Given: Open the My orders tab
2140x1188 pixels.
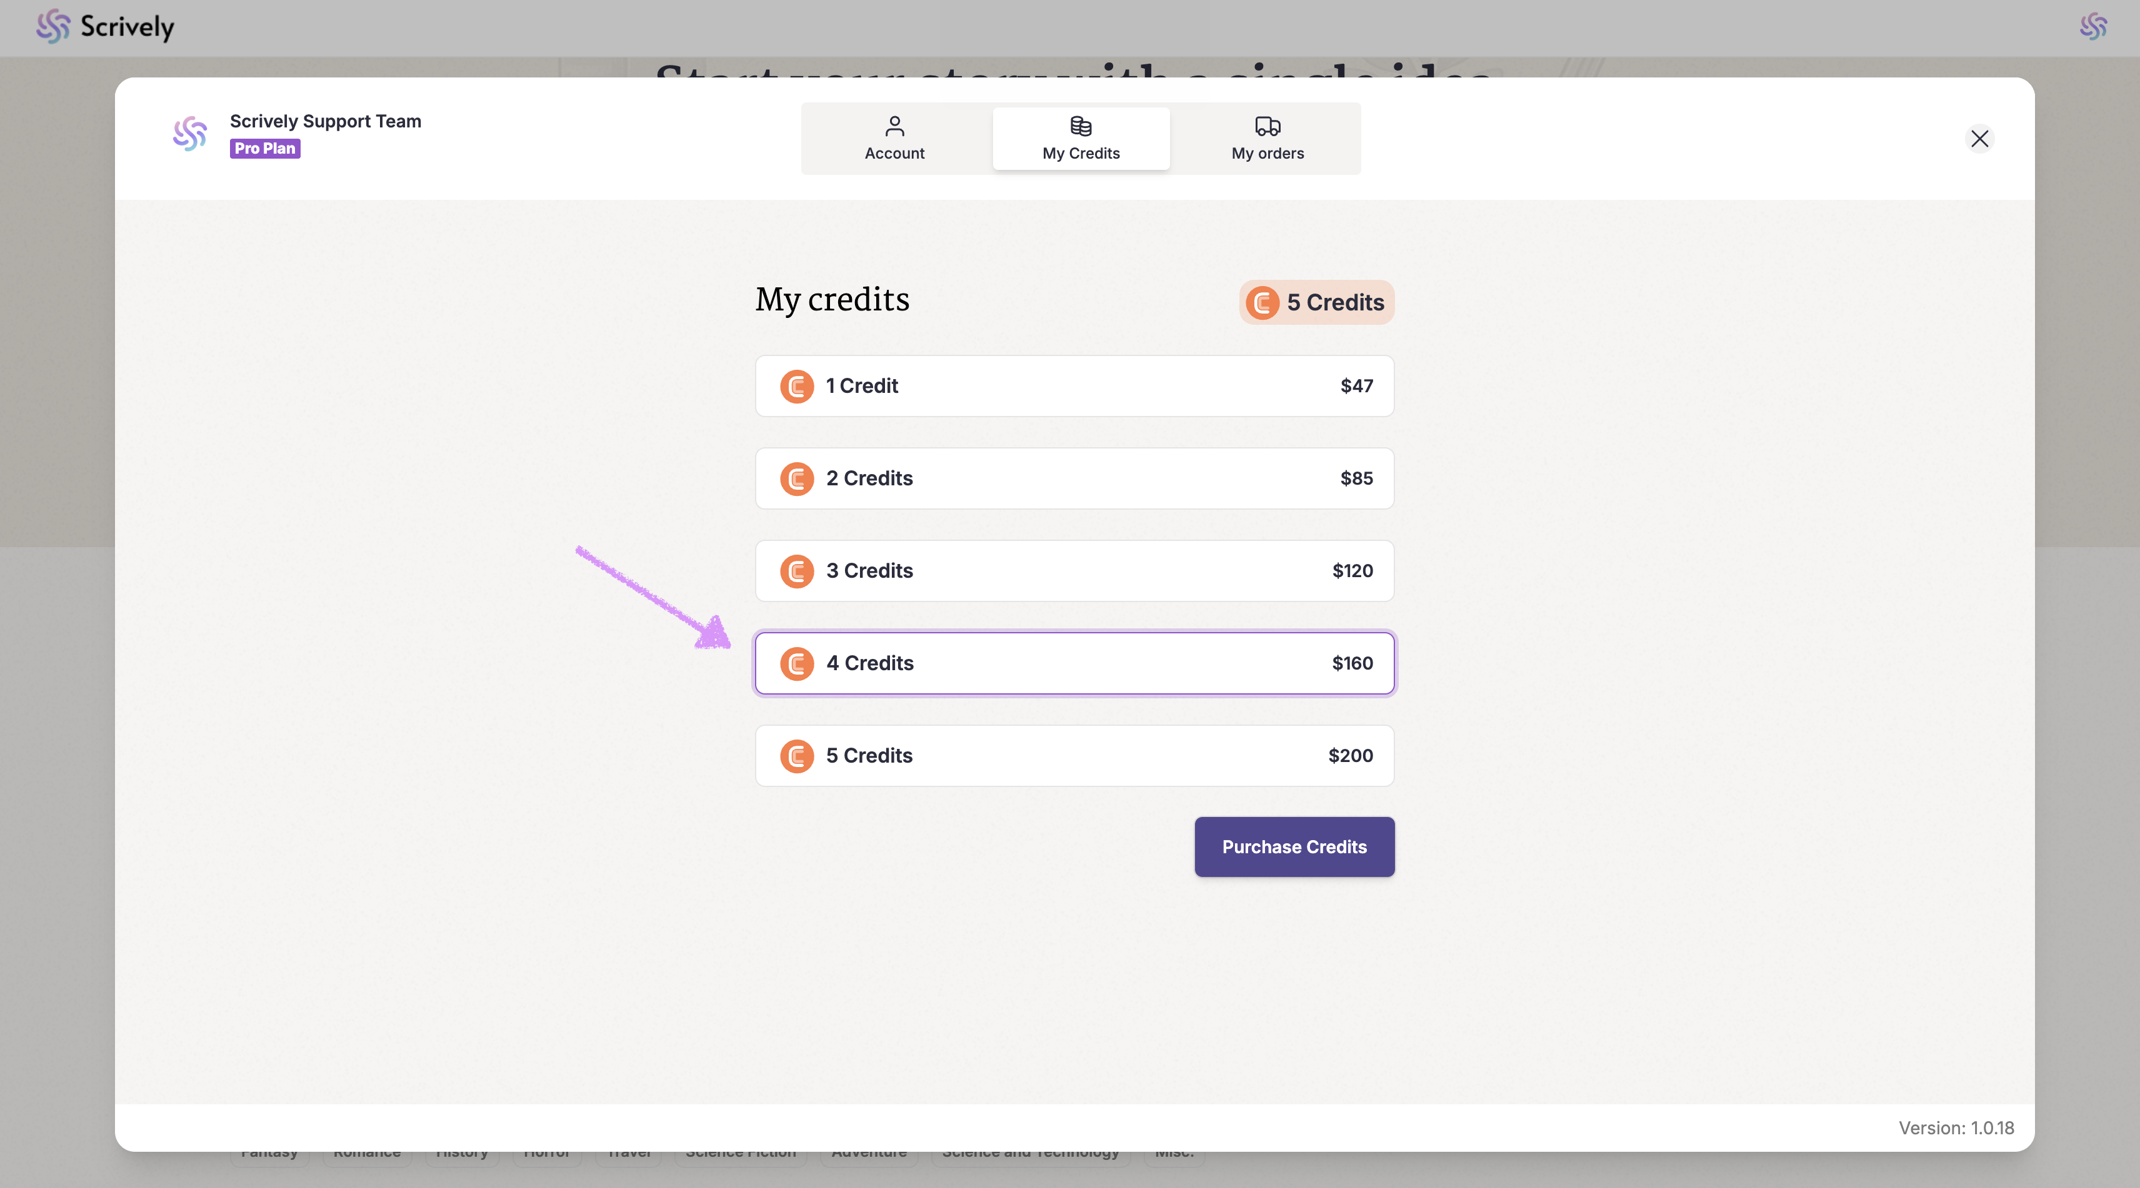Looking at the screenshot, I should pyautogui.click(x=1267, y=139).
